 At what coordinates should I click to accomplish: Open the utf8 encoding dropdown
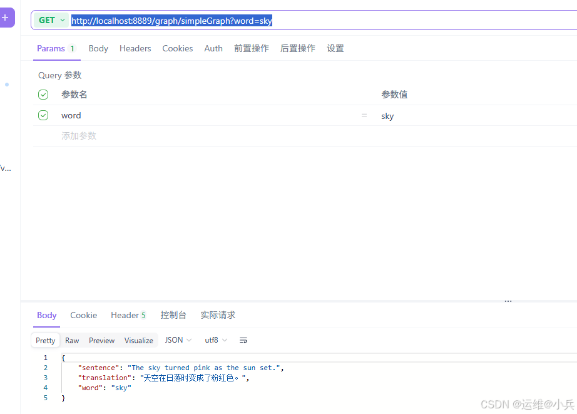(x=216, y=340)
